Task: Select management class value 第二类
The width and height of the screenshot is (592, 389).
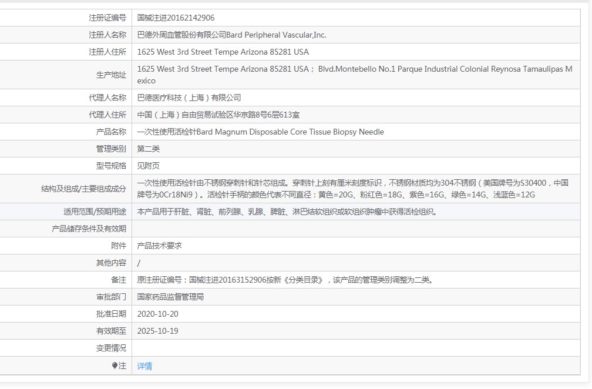Action: [149, 149]
